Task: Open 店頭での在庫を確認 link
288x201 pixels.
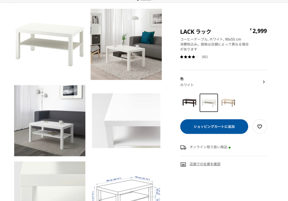Action: pos(205,164)
